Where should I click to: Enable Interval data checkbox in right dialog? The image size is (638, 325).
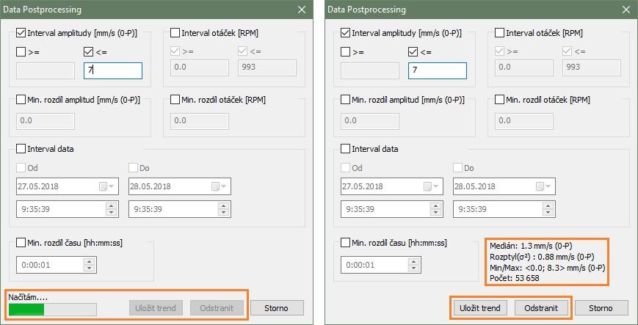click(346, 148)
